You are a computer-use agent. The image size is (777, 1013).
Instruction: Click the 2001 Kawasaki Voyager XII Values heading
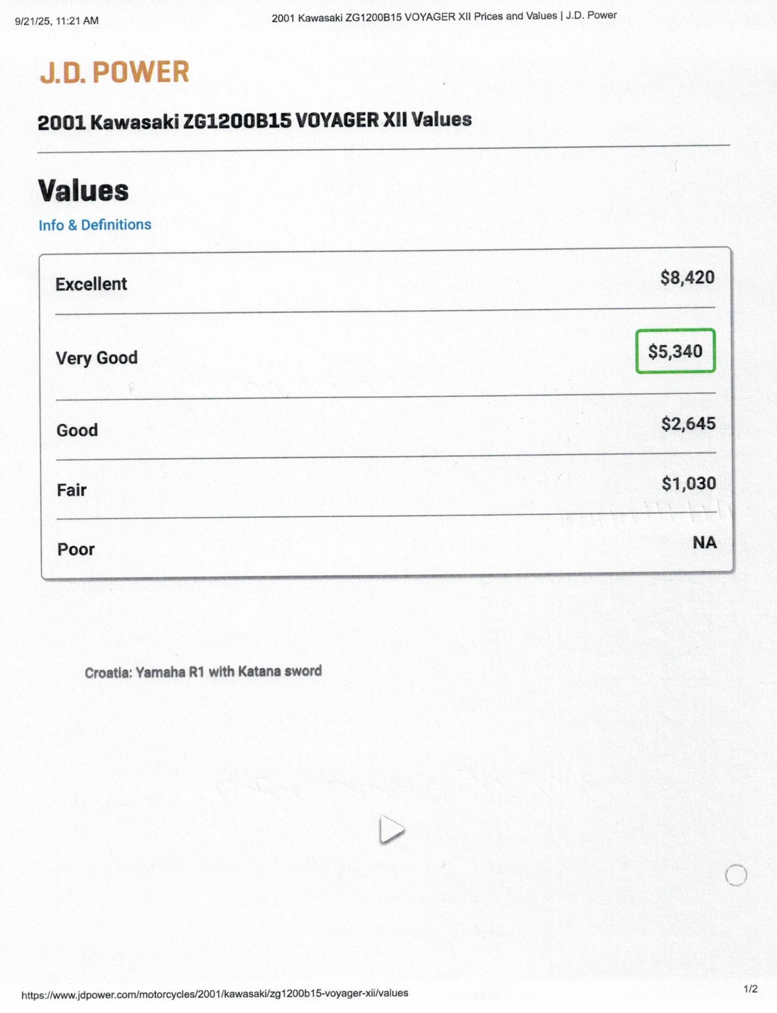point(255,121)
